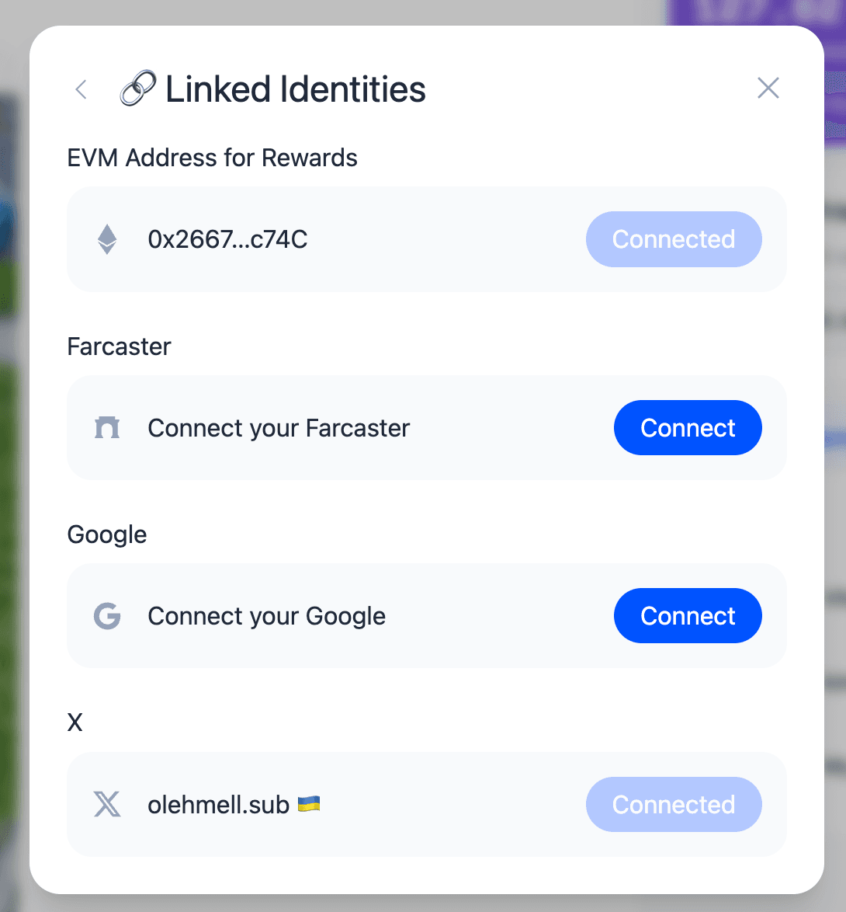
Task: Click the X logo icon
Action: (107, 804)
